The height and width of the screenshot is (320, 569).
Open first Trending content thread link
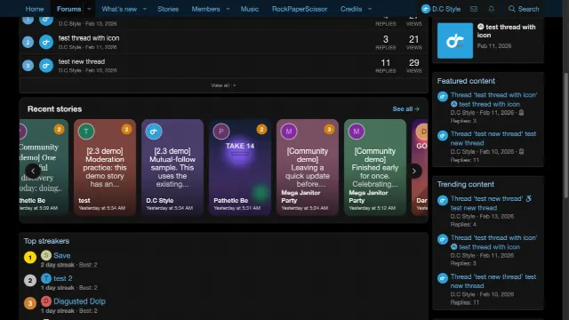click(x=491, y=204)
